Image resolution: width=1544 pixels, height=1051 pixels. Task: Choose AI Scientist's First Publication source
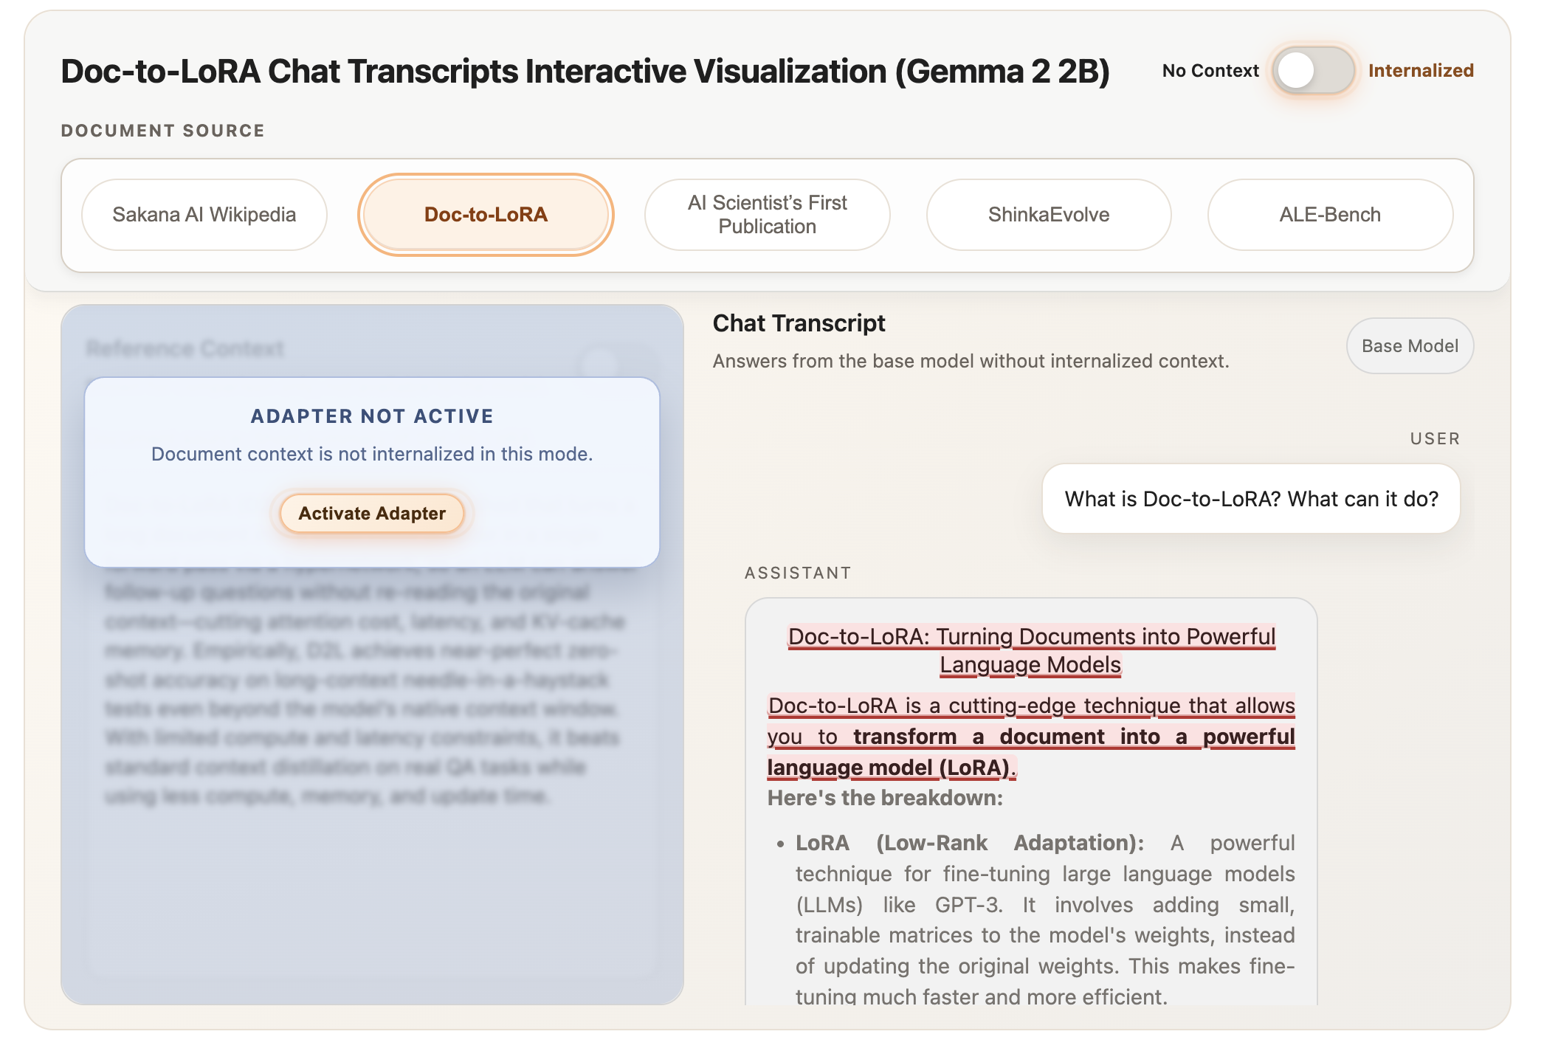767,214
